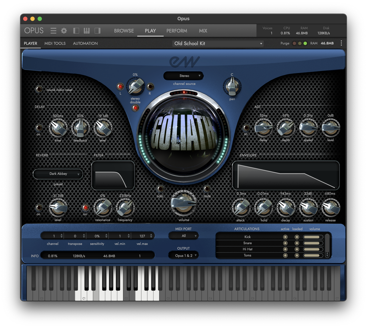Solo the instrument with the solo button
The image size is (367, 328).
pyautogui.click(x=160, y=188)
